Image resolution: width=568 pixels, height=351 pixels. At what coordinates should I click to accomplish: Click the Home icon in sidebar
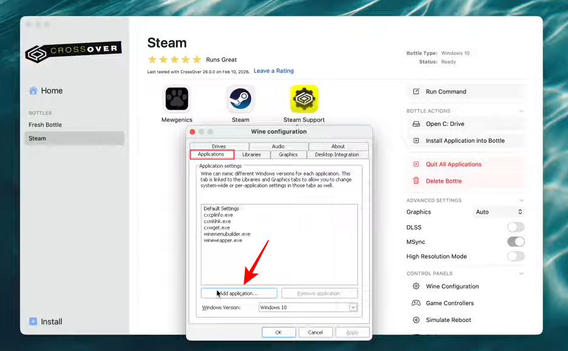[x=33, y=91]
